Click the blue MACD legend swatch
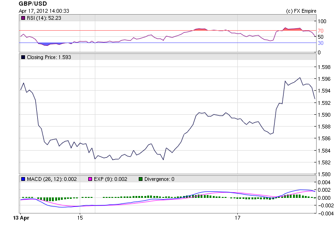 click(x=23, y=179)
